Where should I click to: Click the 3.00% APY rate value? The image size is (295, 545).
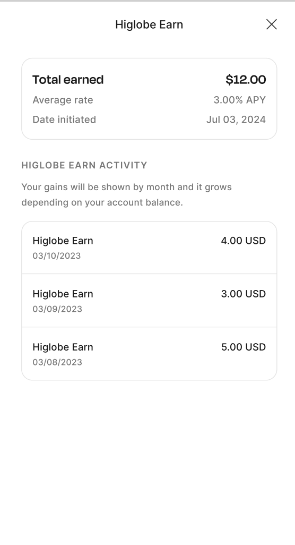click(x=239, y=100)
